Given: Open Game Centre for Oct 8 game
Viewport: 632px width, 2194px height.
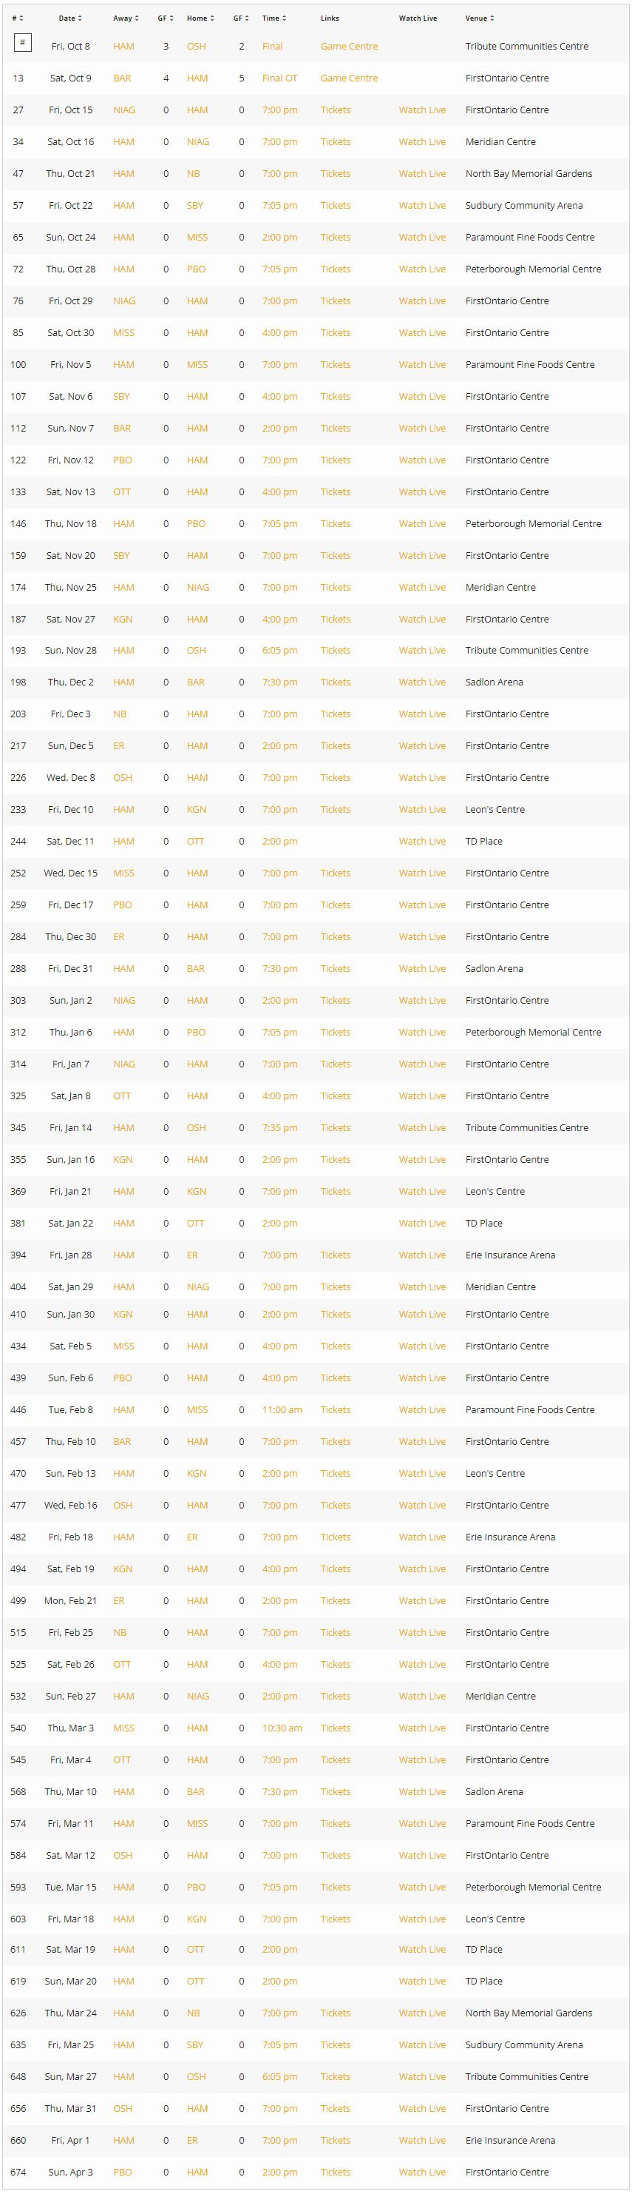Looking at the screenshot, I should coord(349,46).
